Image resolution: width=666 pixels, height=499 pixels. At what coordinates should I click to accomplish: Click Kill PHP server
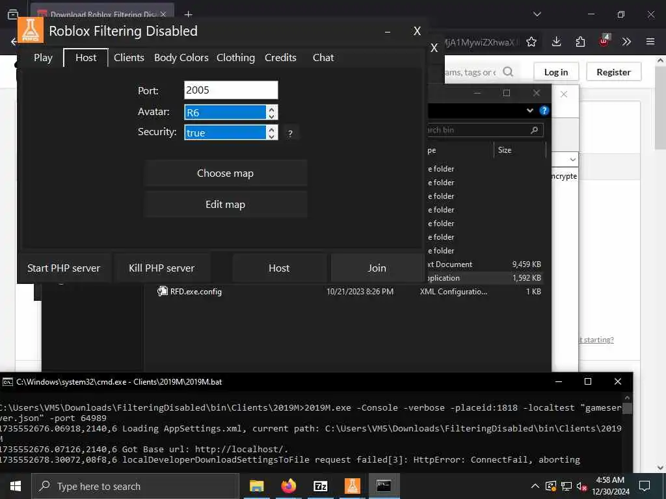(x=162, y=268)
